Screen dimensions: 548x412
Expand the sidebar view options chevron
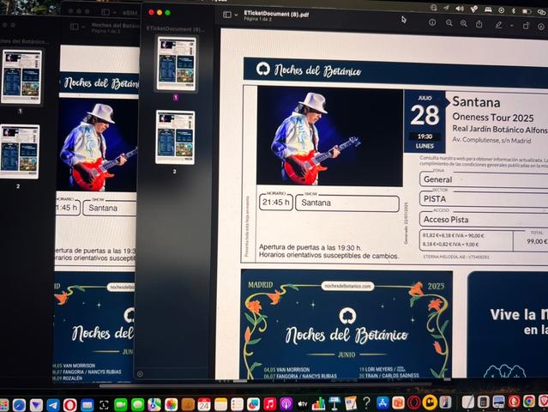click(236, 15)
